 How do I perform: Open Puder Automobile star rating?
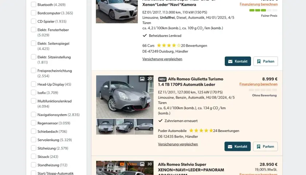201,131
